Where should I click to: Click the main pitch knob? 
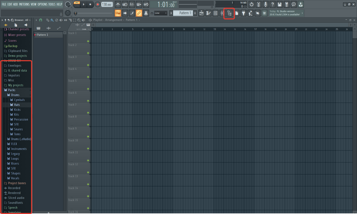pos(68,13)
